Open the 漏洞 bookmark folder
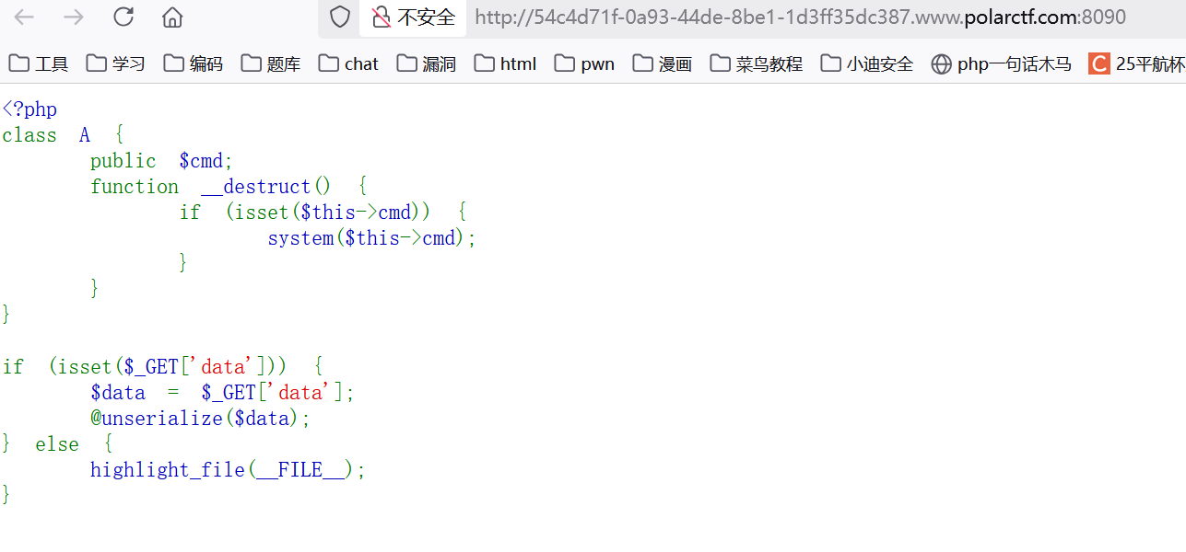This screenshot has width=1186, height=552. [x=427, y=63]
